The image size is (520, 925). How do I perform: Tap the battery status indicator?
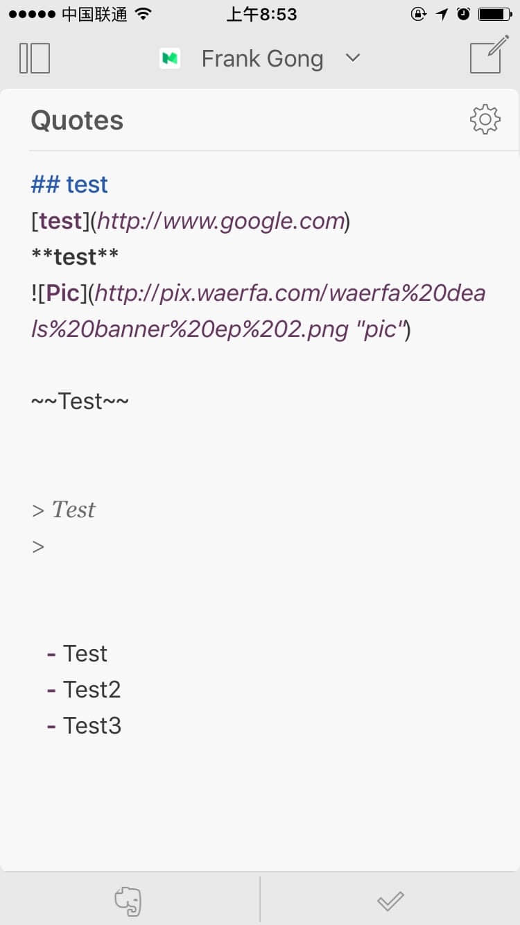click(495, 14)
